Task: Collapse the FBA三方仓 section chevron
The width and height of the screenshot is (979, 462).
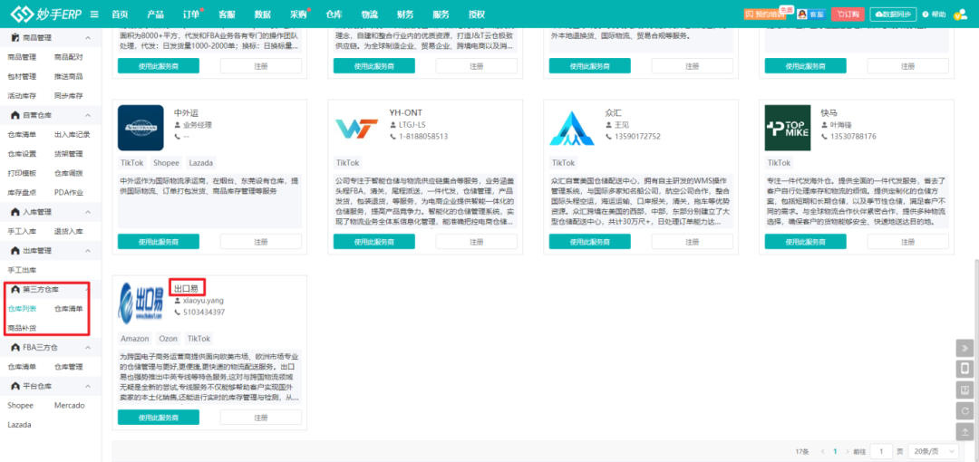Action: pos(88,348)
